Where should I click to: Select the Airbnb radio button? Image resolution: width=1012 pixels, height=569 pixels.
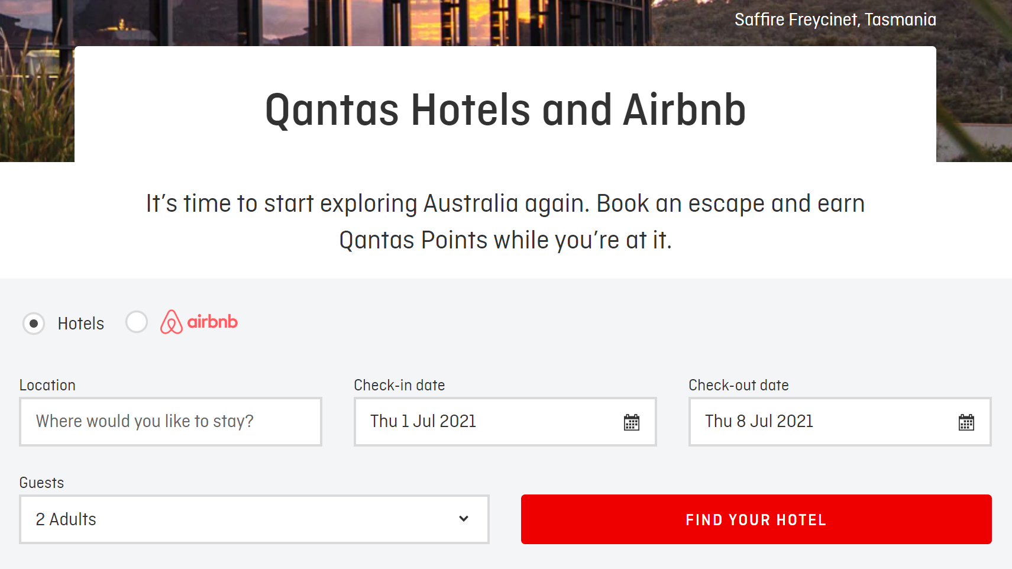pos(137,322)
